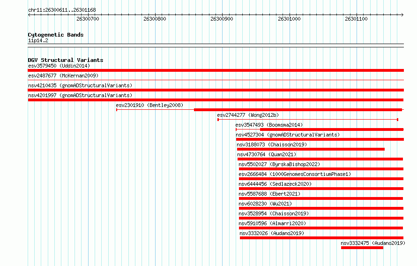The width and height of the screenshot is (417, 266).
Task: Select nsv5910596 (Almarri2020) label
Action: [x=272, y=223]
